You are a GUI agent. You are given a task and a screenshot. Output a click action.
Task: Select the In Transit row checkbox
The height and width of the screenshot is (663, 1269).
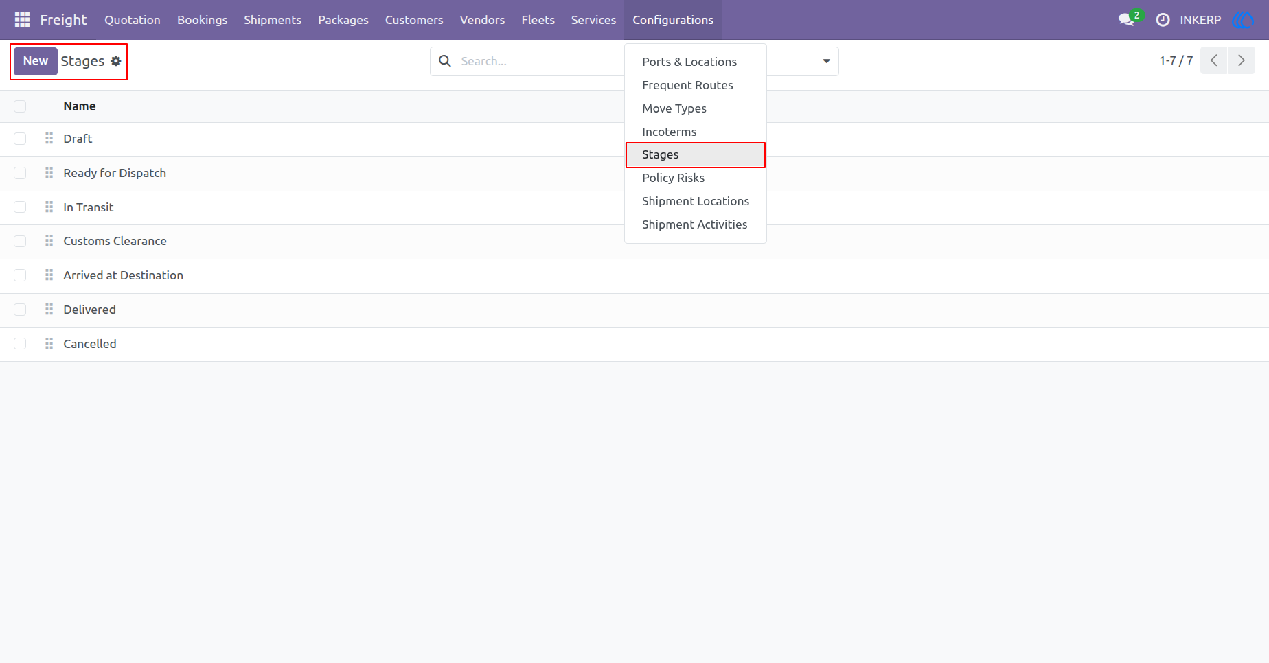20,207
